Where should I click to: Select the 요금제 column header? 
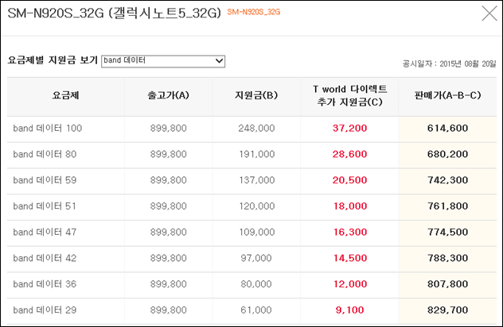(66, 95)
